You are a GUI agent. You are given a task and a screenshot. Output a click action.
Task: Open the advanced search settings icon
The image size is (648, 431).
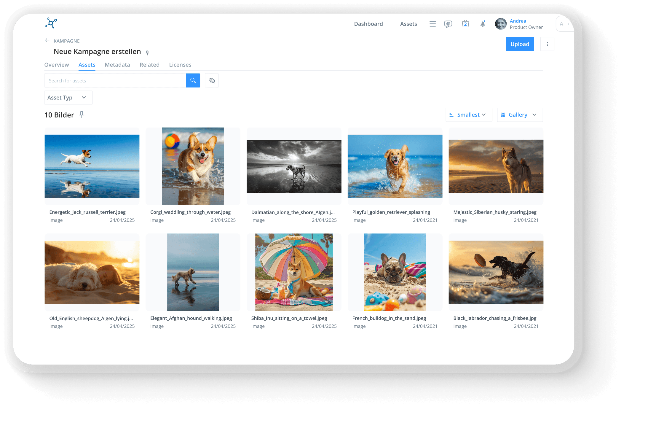click(x=212, y=80)
